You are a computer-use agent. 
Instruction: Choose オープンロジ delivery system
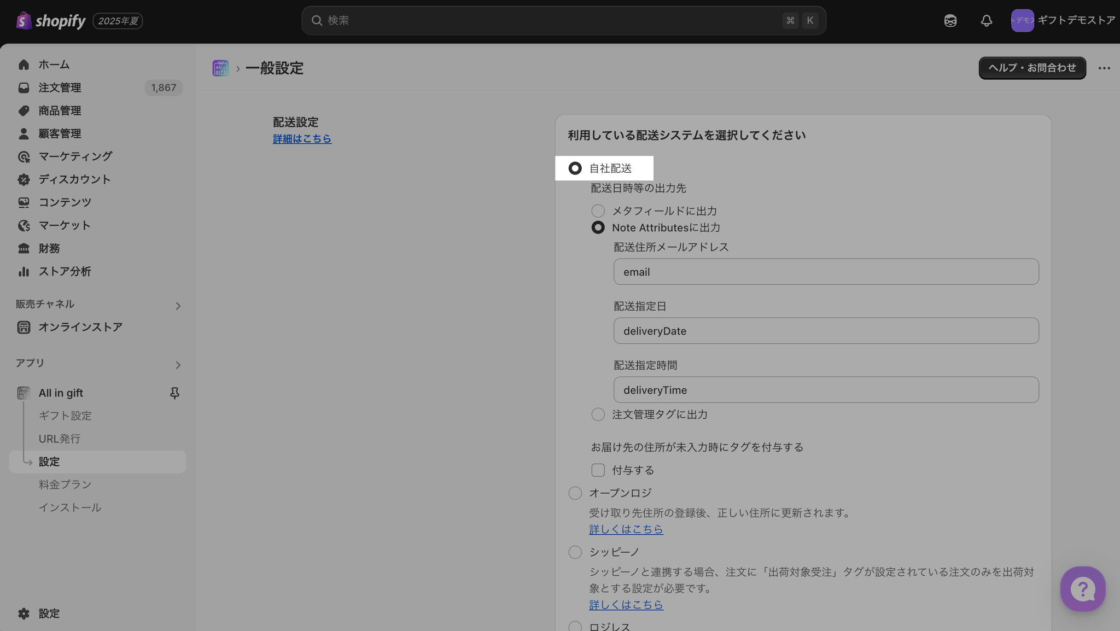point(575,493)
